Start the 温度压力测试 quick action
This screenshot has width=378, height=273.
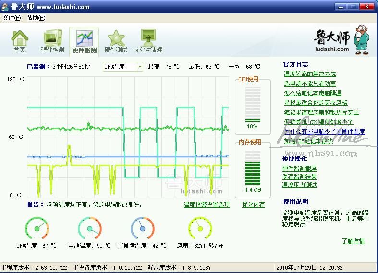300,185
